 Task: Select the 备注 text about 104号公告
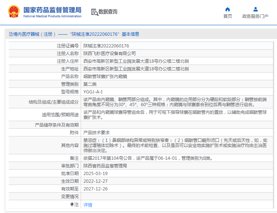tap(148, 158)
